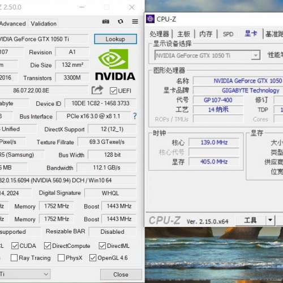Open the 内存 tab in CPU-Z

click(206, 34)
